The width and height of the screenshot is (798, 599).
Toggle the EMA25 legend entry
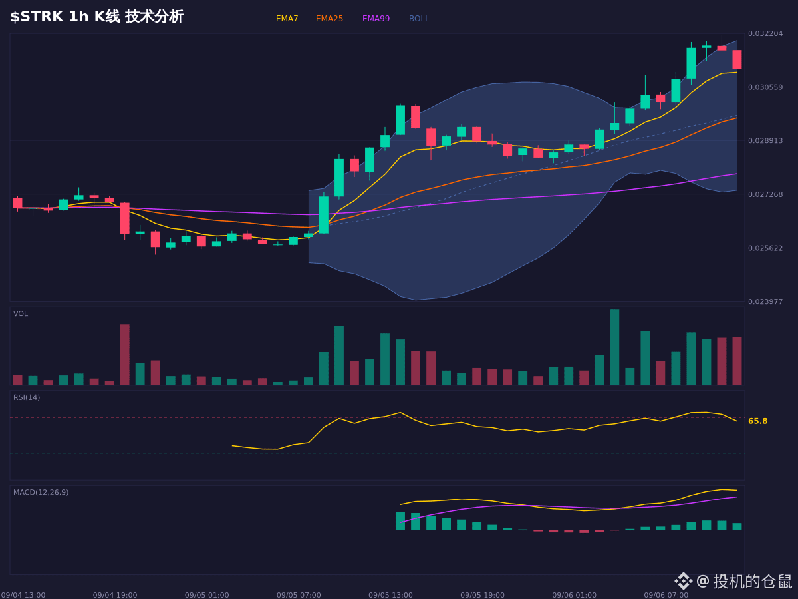tap(329, 19)
